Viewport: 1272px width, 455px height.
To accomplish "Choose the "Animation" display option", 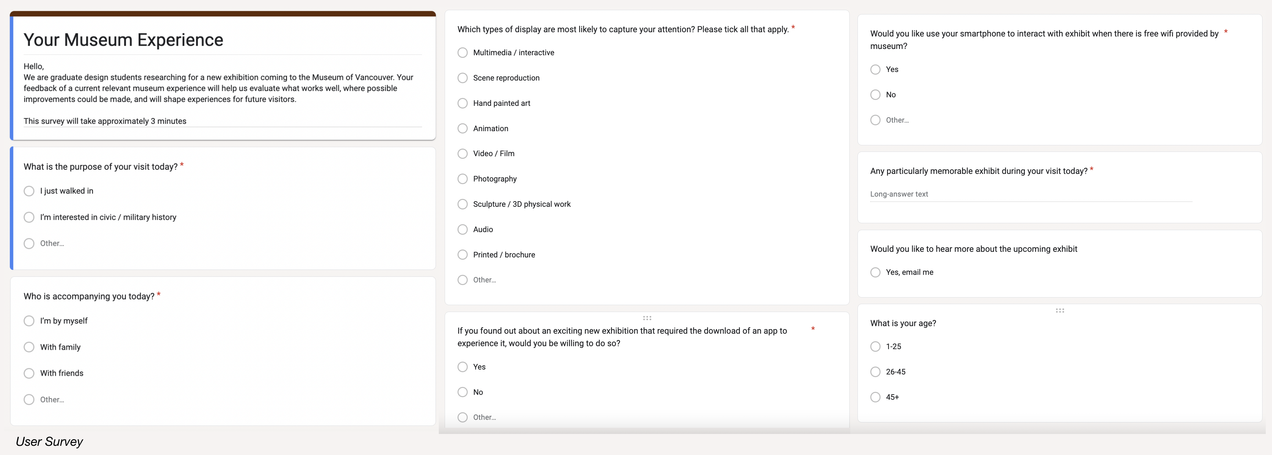I will pos(463,129).
